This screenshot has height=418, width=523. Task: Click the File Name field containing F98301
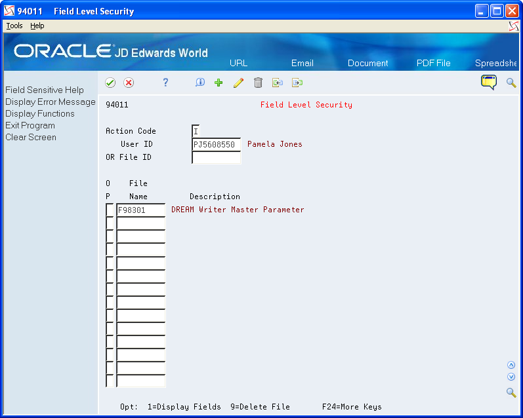(140, 210)
